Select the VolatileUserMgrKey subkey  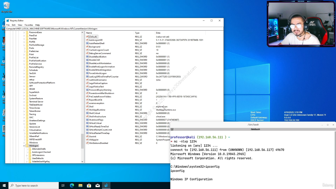(x=41, y=161)
